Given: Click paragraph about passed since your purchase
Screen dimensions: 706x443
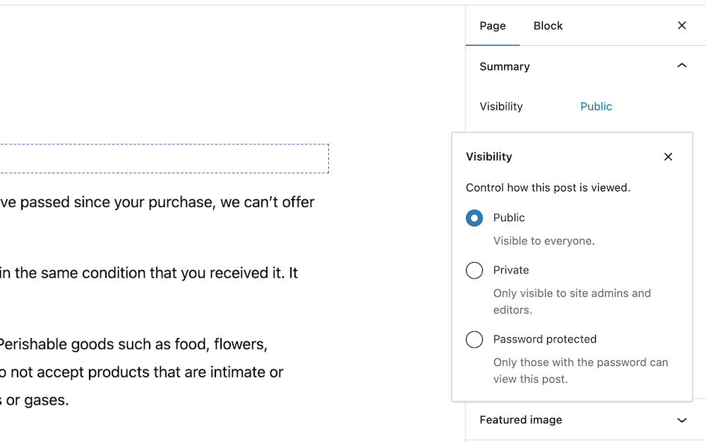Looking at the screenshot, I should tap(157, 202).
